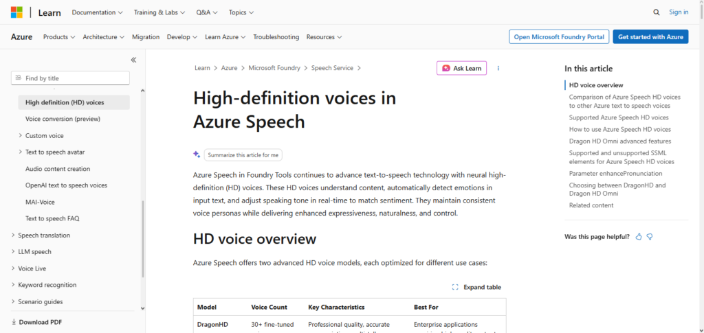Click the Voice Count column header
The width and height of the screenshot is (704, 333).
coord(269,308)
